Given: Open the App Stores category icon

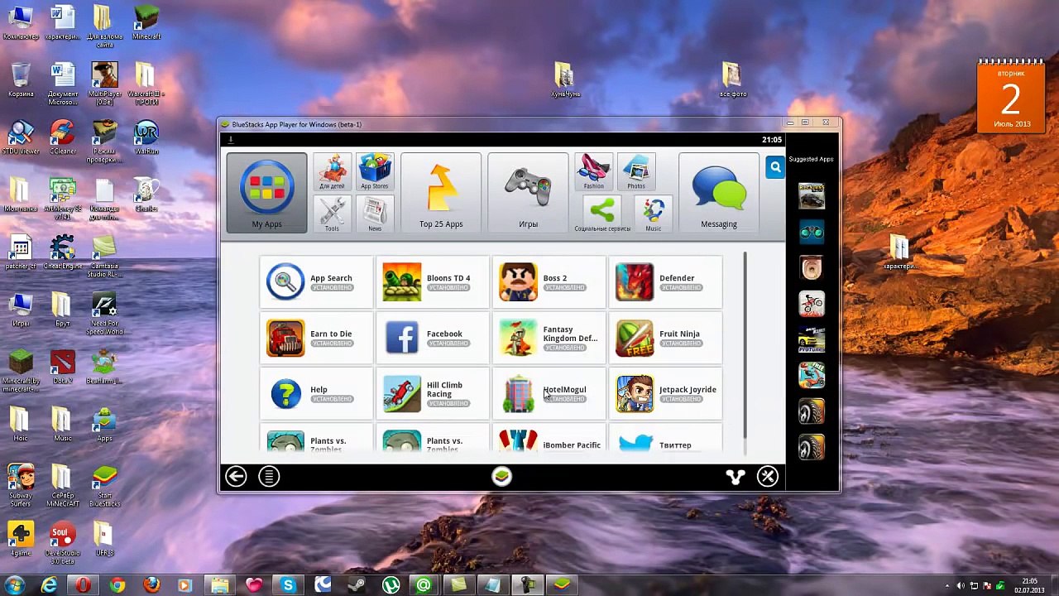Looking at the screenshot, I should click(375, 172).
